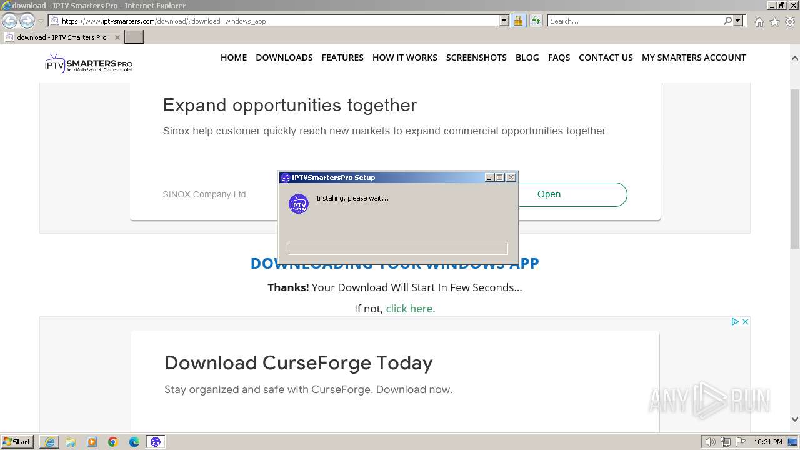Click 'Expand opportunities together' ad headline

tap(290, 105)
